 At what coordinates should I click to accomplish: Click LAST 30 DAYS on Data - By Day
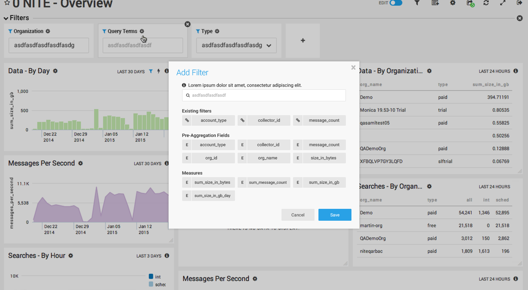(131, 72)
